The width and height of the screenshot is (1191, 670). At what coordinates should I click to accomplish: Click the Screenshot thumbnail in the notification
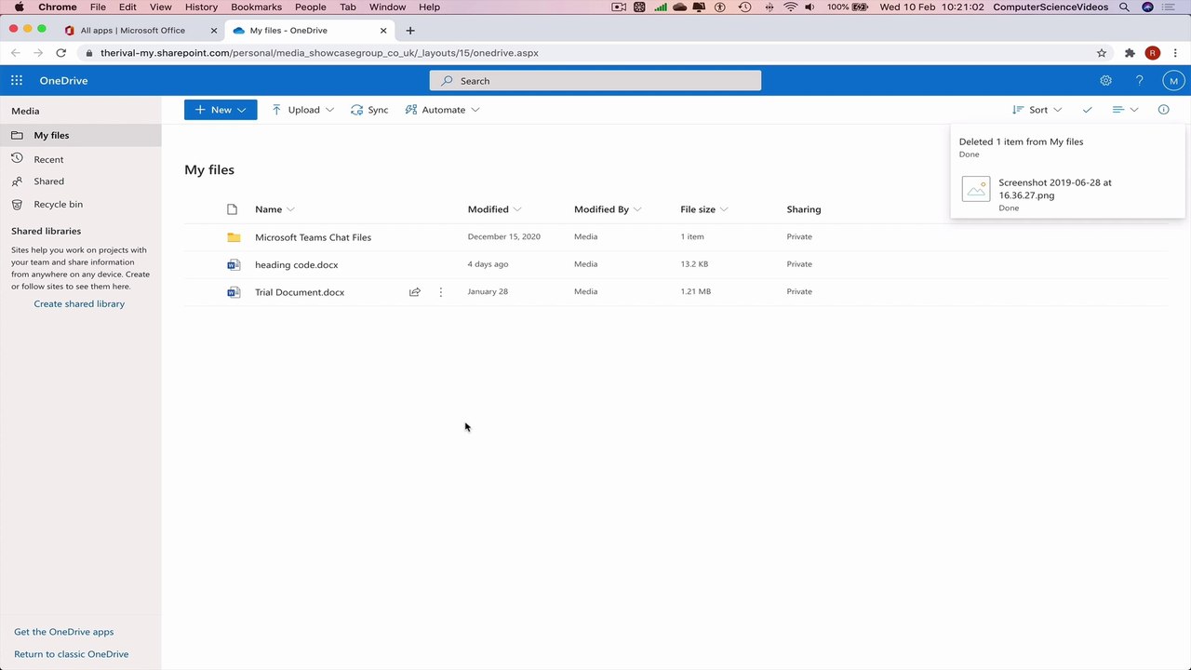pos(976,189)
